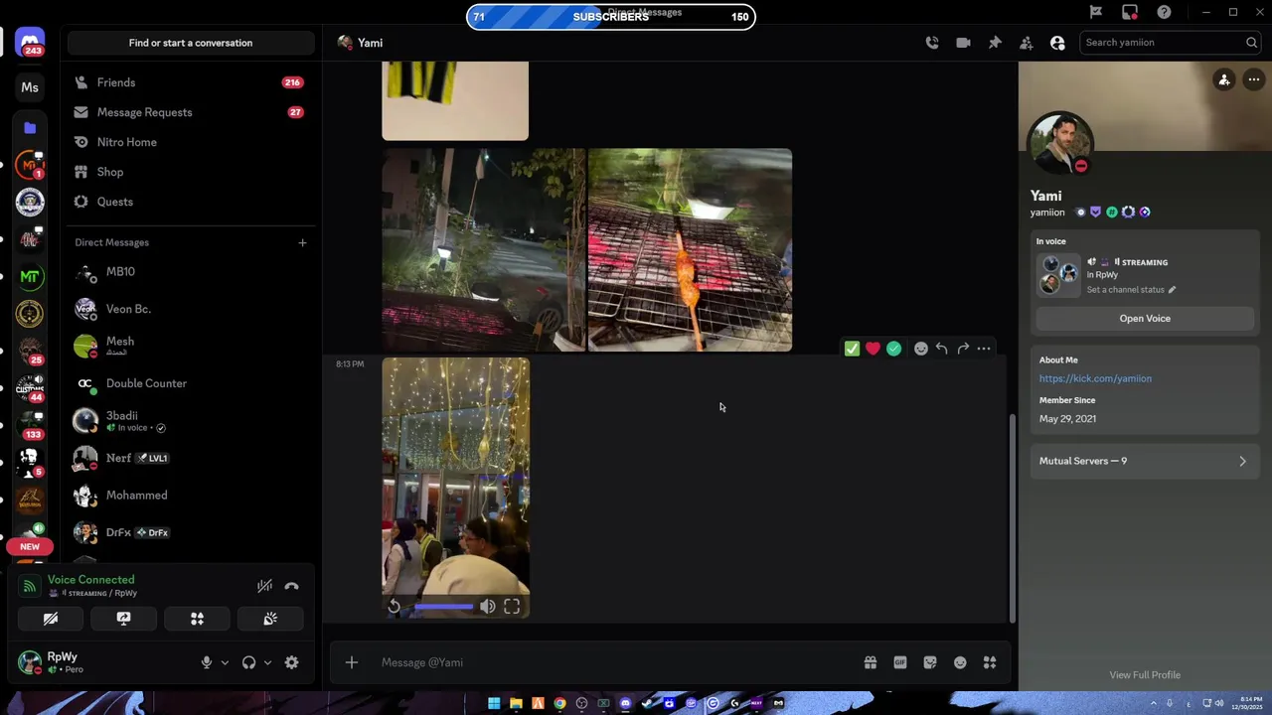
Task: Open the Mohammed conversation
Action: pos(191,495)
